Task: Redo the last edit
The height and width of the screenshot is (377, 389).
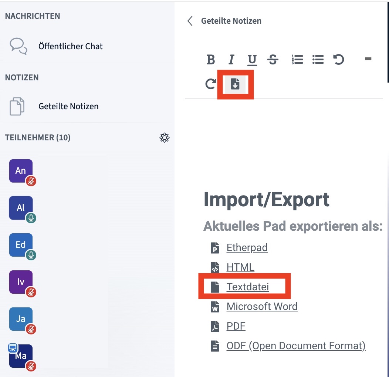Action: pos(210,84)
